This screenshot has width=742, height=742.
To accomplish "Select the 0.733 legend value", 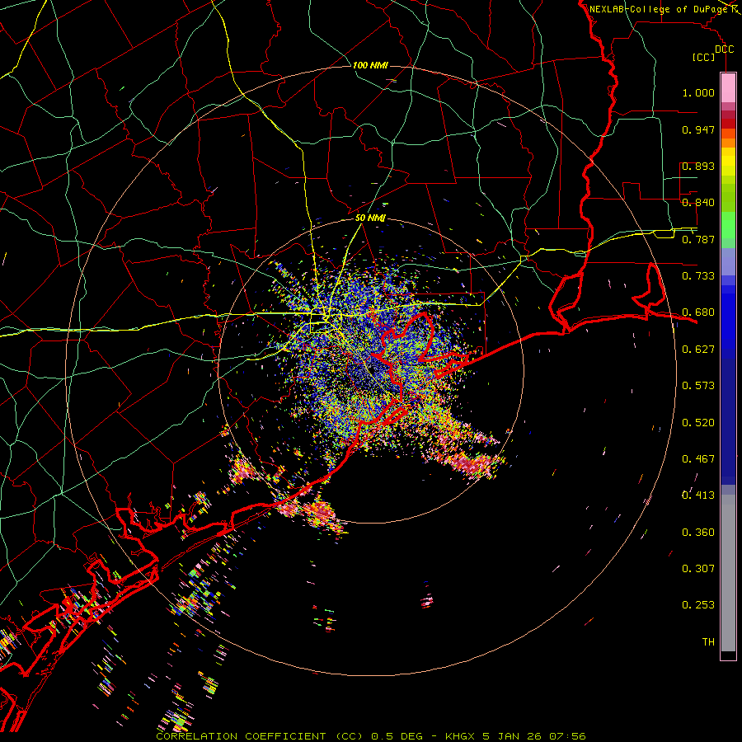I will 698,276.
